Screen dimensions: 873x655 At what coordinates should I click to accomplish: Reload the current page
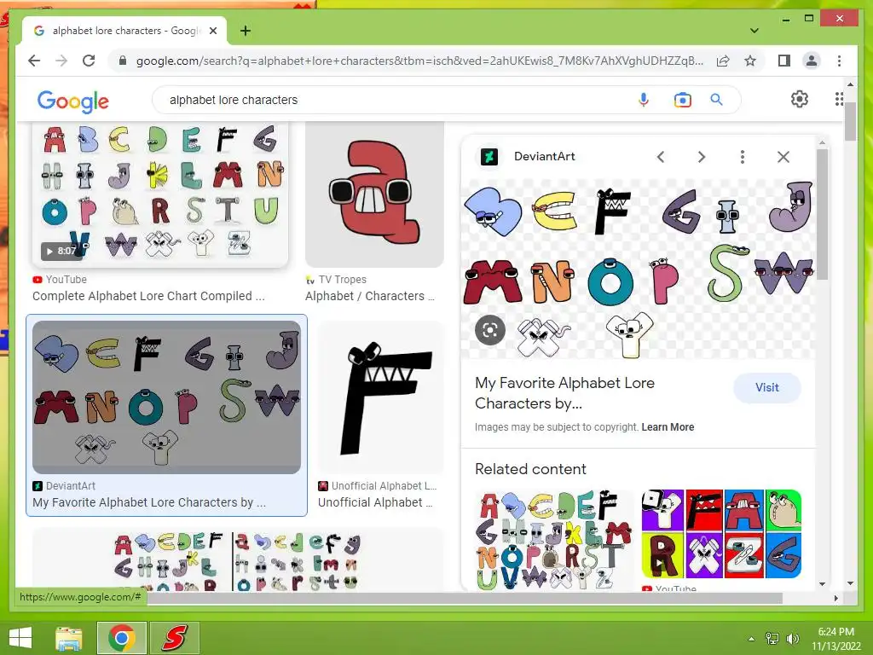89,61
